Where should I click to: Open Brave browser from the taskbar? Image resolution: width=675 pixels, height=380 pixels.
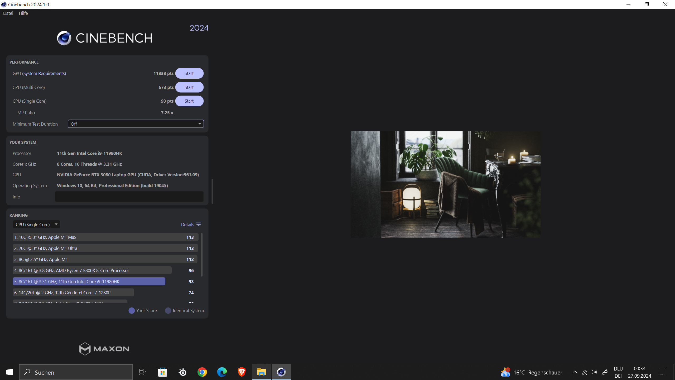coord(242,372)
